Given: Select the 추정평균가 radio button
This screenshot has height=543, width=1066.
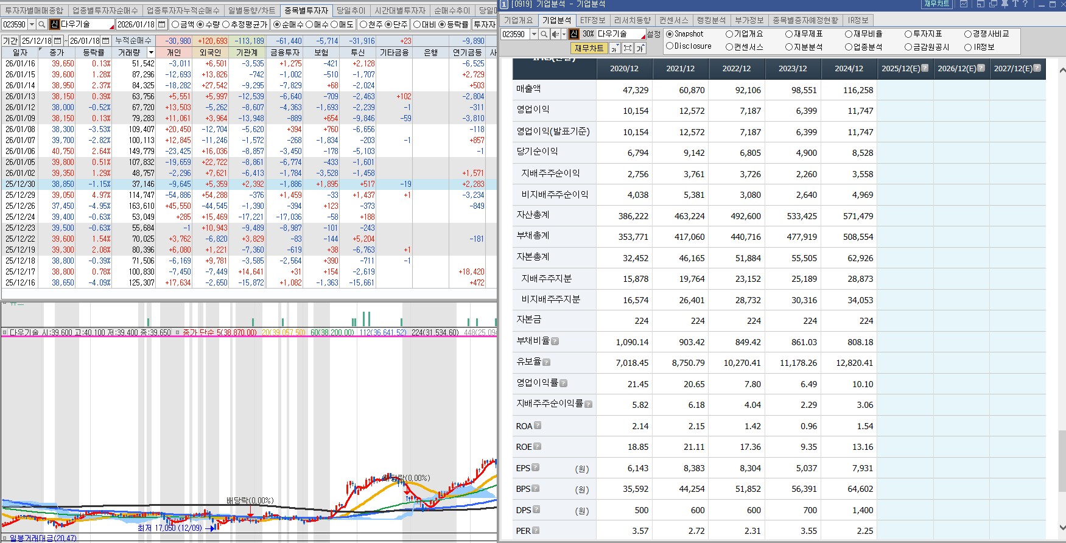Looking at the screenshot, I should tap(226, 24).
